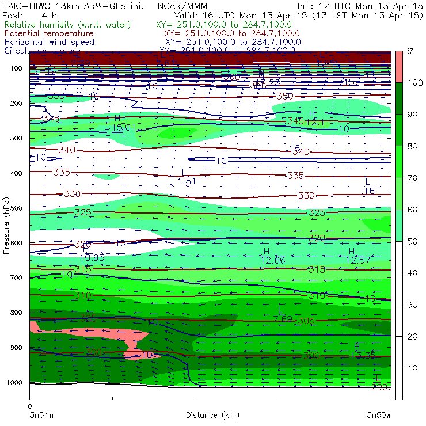
Task: Click the 'Fcst: 4 h' forecast label
Action: [29, 16]
